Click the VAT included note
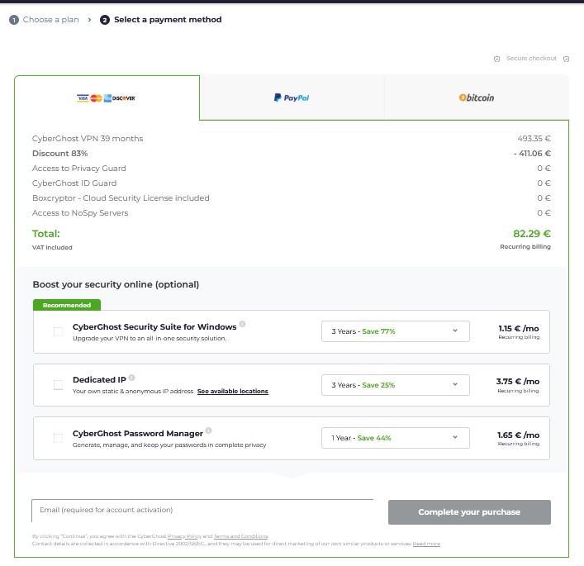This screenshot has width=584, height=566. click(x=52, y=247)
